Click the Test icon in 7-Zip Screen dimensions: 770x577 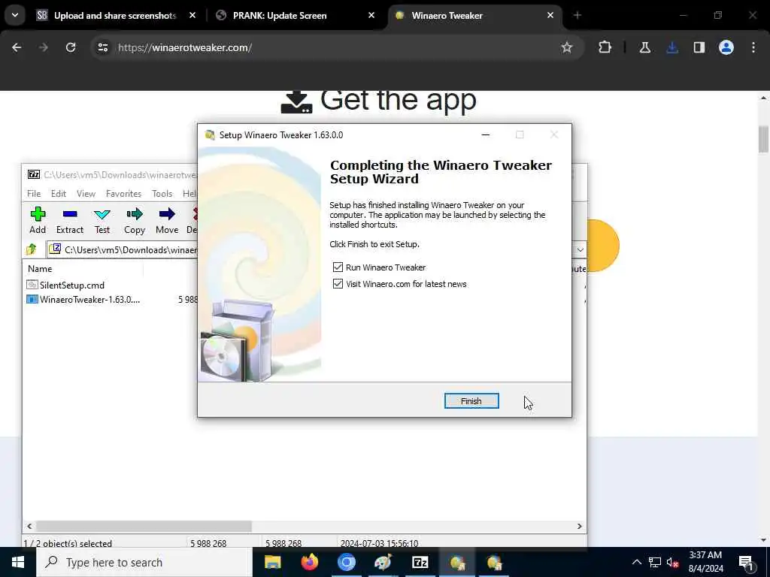[102, 220]
